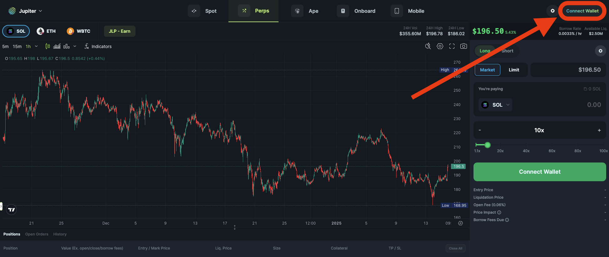Select the SOL market chip
609x257 pixels.
tap(16, 31)
